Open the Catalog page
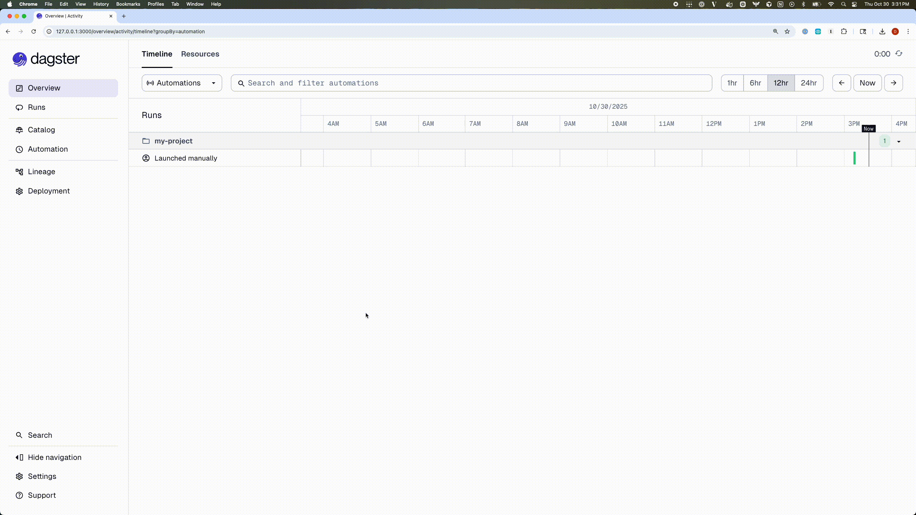916x515 pixels. tap(41, 130)
